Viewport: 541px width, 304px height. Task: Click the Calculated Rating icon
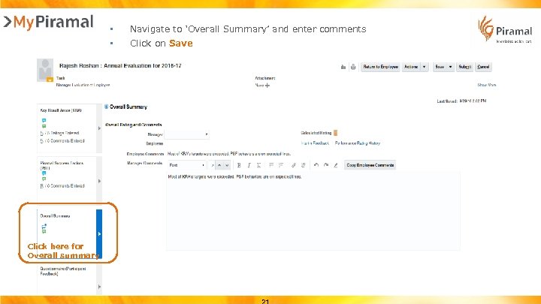point(335,133)
